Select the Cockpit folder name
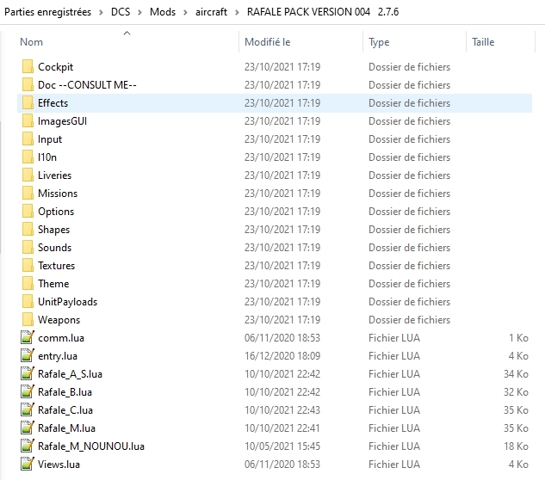 (x=56, y=67)
